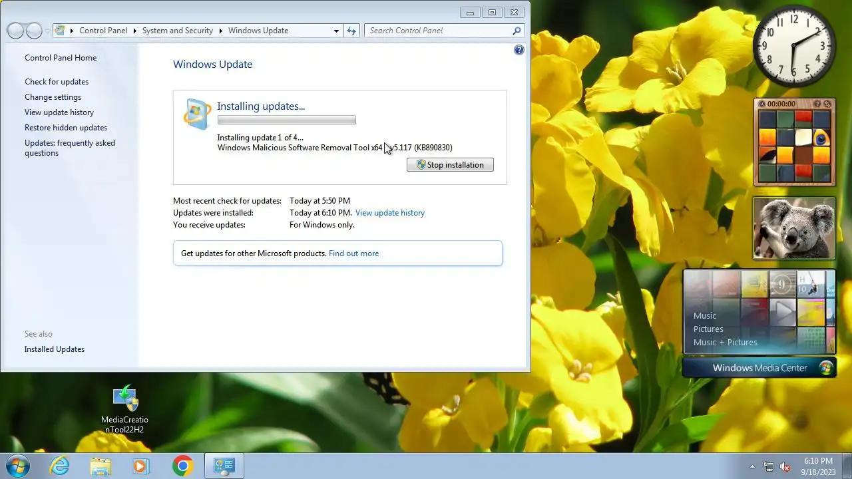Viewport: 852px width, 479px height.
Task: Select Control Panel breadcrumb
Action: 103,31
